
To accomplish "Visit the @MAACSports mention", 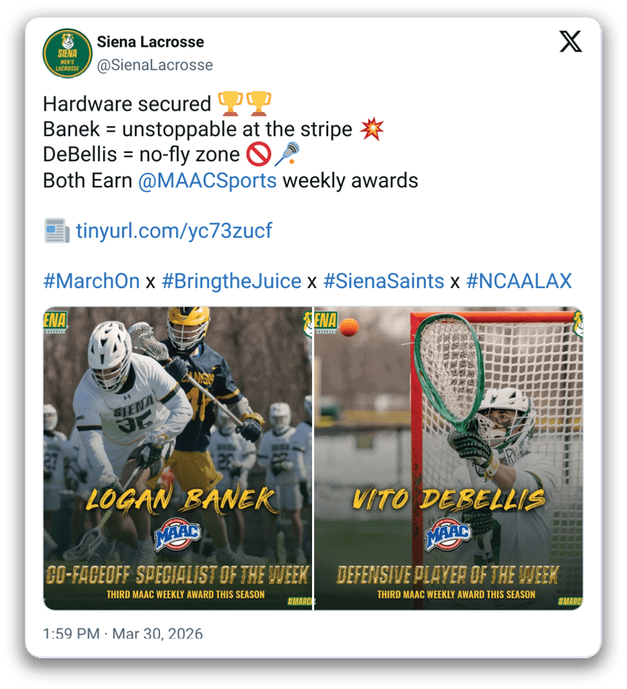I will coord(208,181).
